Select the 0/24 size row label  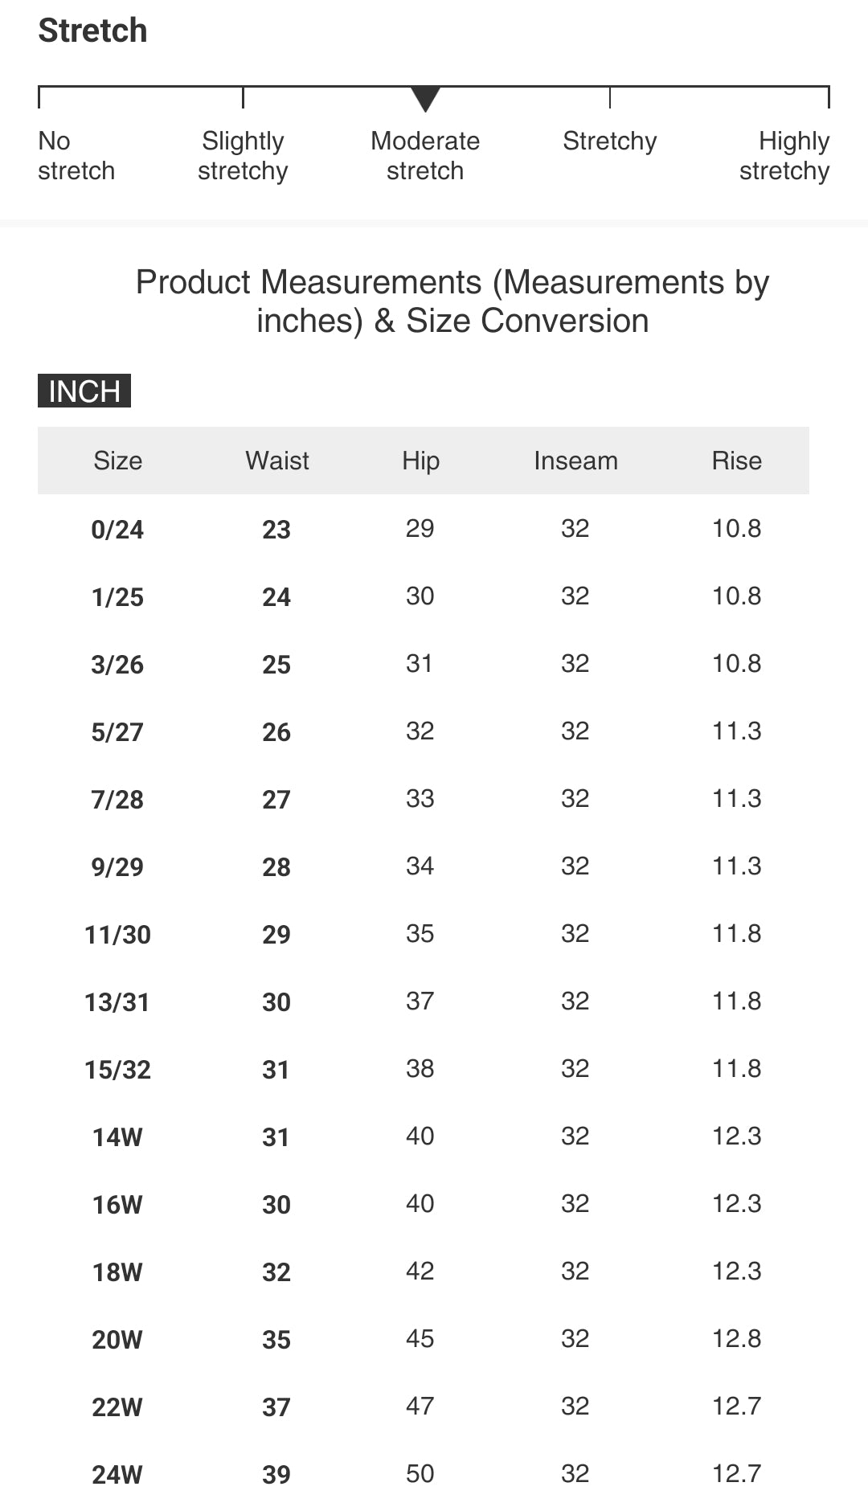(117, 530)
